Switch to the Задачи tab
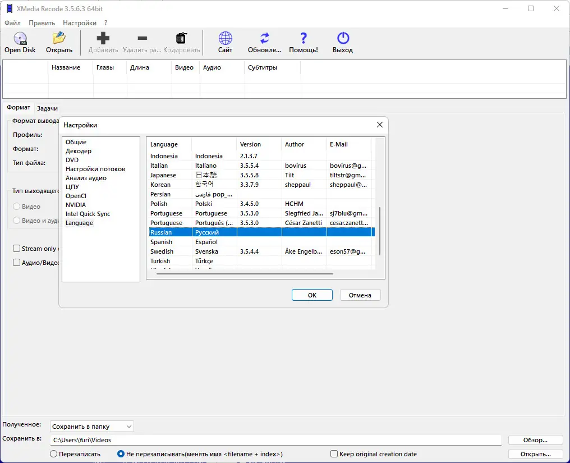The width and height of the screenshot is (570, 463). (x=47, y=108)
